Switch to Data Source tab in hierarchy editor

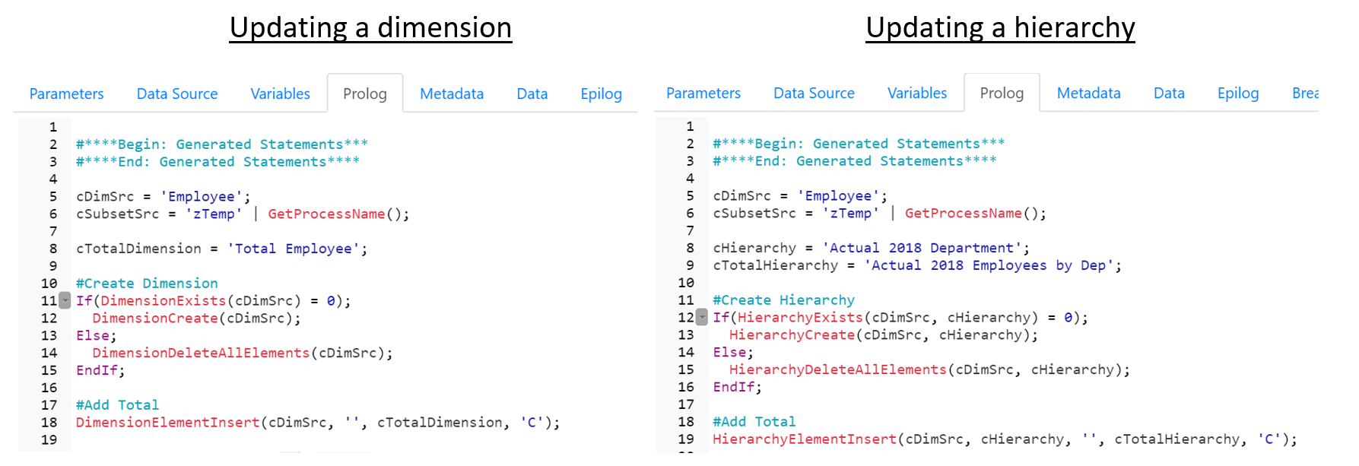click(814, 93)
